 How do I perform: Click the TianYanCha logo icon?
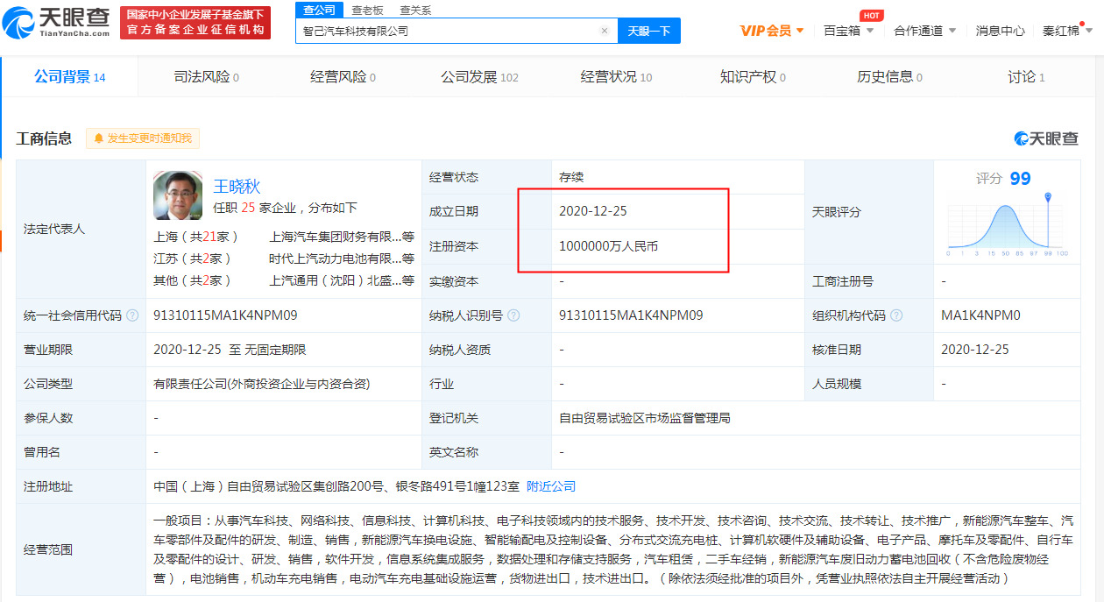(x=18, y=23)
